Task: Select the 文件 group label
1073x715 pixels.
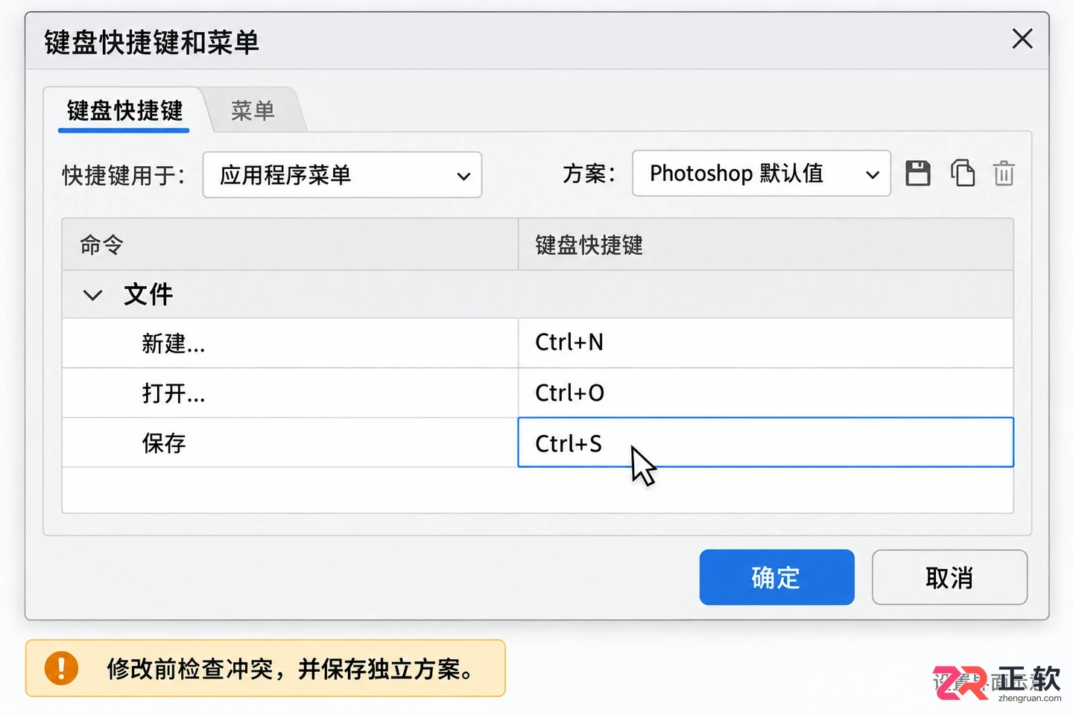Action: (x=148, y=294)
